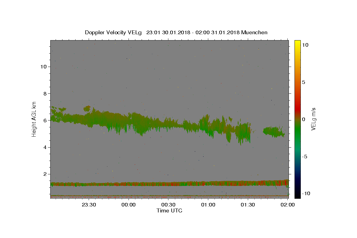
Task: Click the isolated cloud patch near 01:45
Action: [274, 132]
